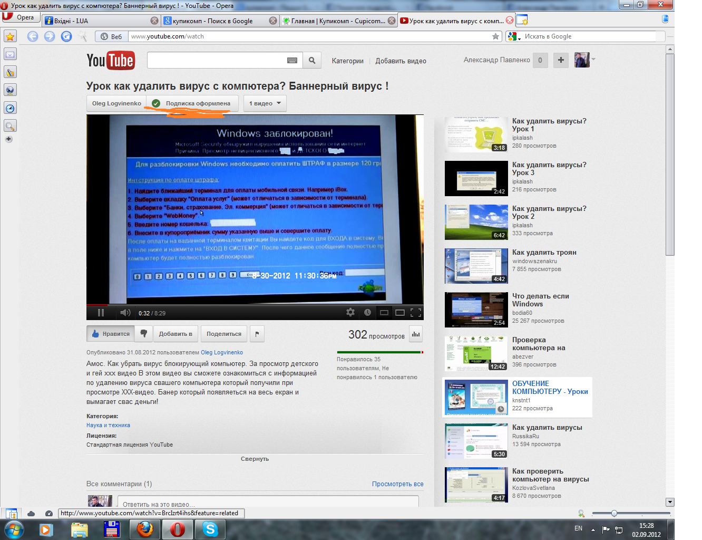
Task: Click Просмотреть все comments link
Action: (x=398, y=484)
